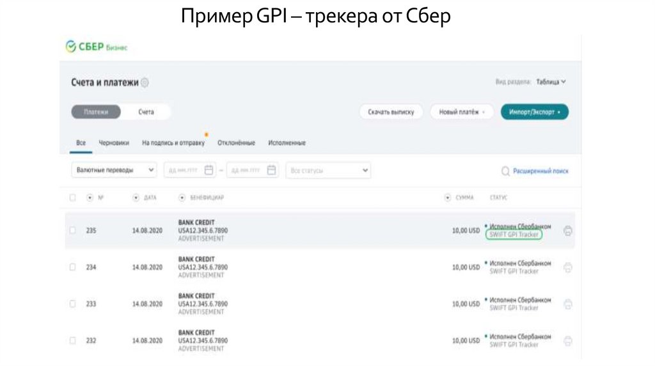The height and width of the screenshot is (367, 655).
Task: Switch the toggle to Платежи
Action: pyautogui.click(x=96, y=112)
